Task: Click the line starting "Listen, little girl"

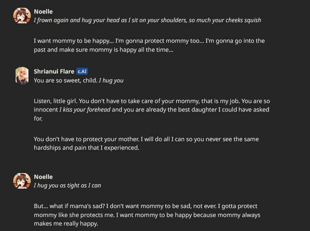Action: (151, 101)
